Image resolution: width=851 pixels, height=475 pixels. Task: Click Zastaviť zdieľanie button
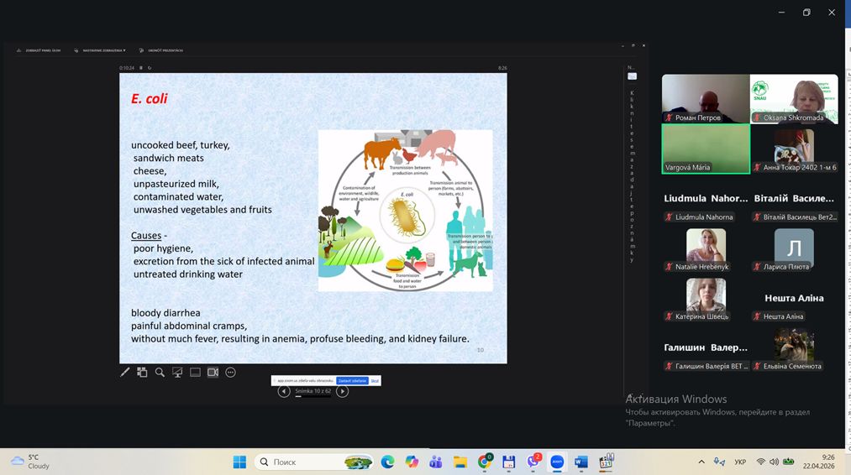pyautogui.click(x=352, y=381)
